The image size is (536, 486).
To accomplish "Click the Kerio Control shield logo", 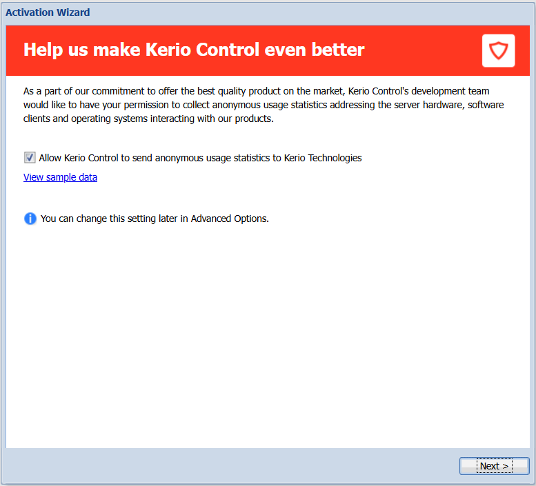I will (498, 50).
